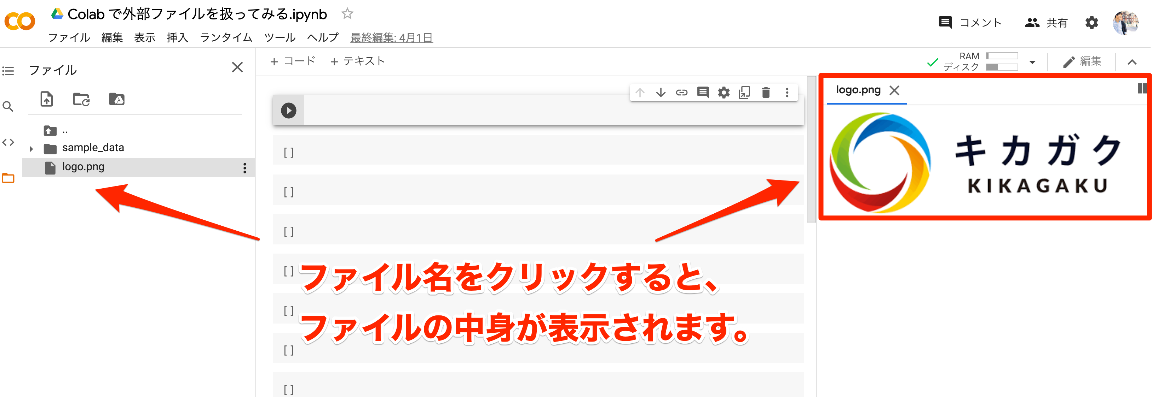Open table of contents sidebar icon
This screenshot has height=397, width=1152.
click(x=8, y=71)
